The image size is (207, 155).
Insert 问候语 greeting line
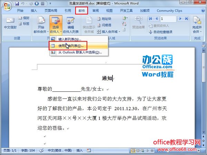(x=104, y=25)
